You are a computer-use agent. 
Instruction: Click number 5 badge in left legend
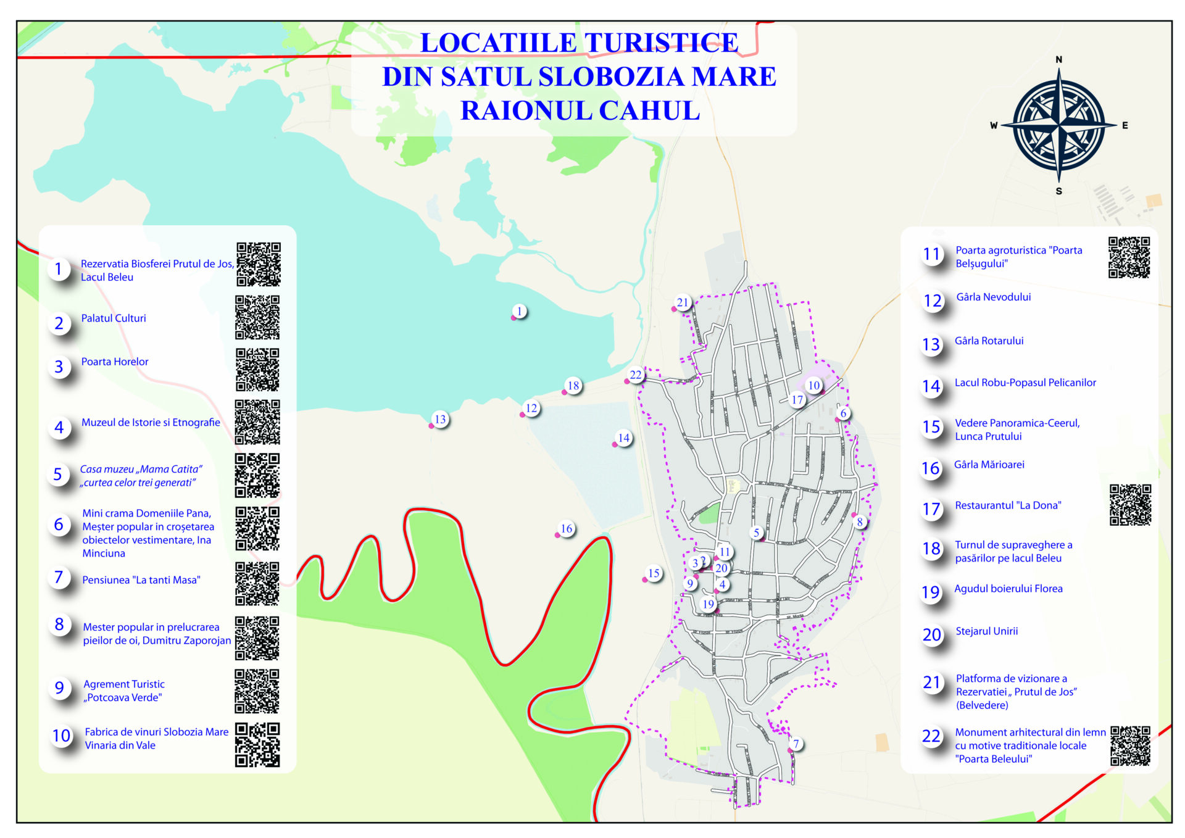[x=59, y=475]
